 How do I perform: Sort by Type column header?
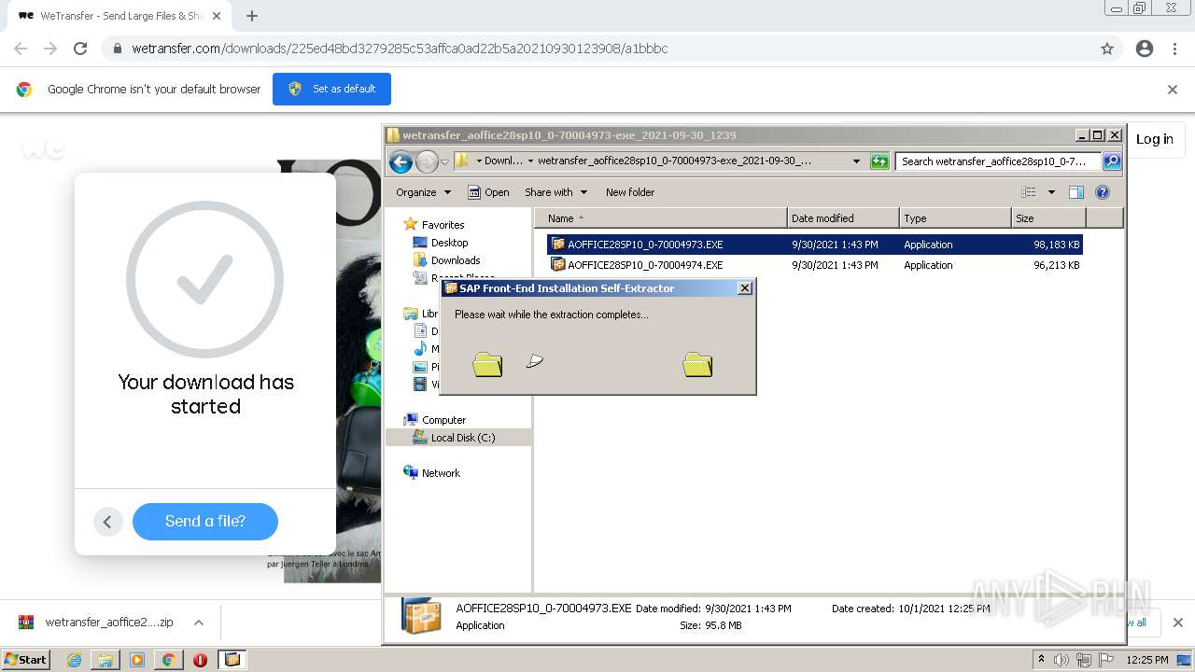click(x=956, y=218)
